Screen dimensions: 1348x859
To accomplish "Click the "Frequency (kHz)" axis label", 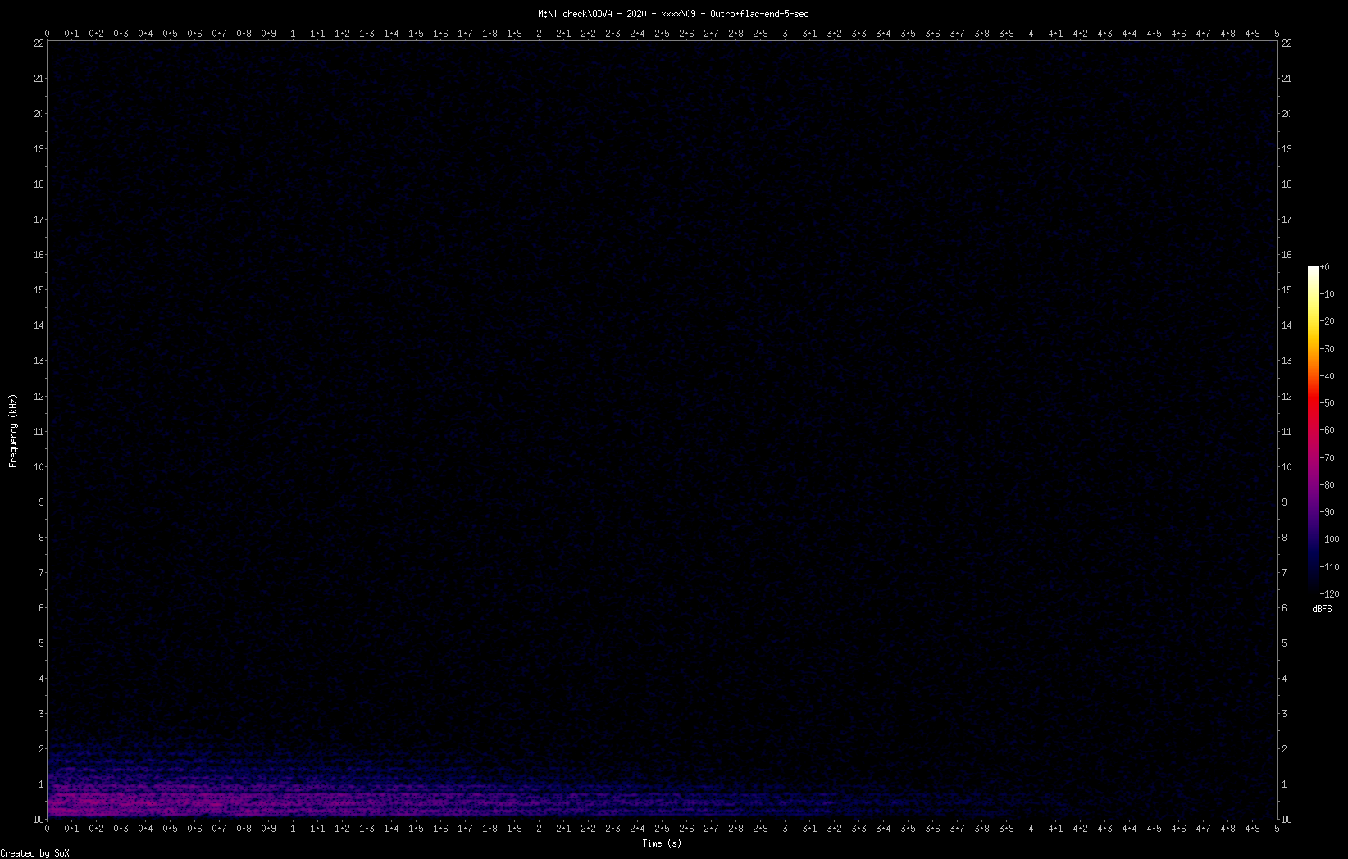I will coord(13,431).
